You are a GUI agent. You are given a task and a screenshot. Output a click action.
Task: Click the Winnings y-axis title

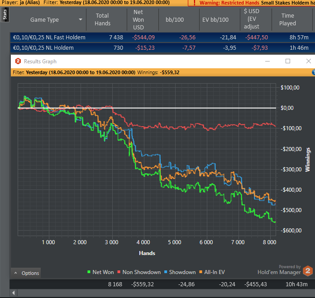pos(308,160)
